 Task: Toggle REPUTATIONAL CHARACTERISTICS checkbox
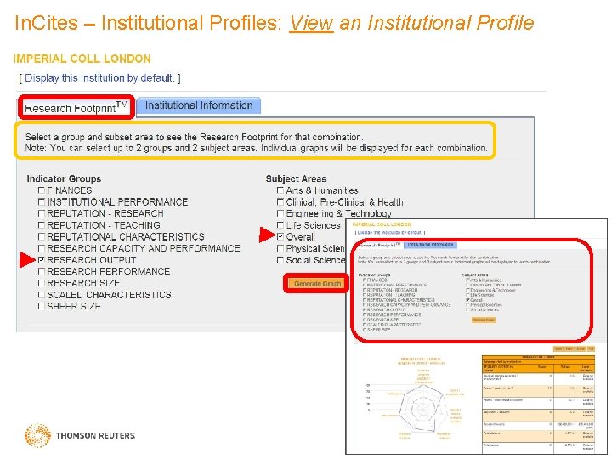click(42, 236)
